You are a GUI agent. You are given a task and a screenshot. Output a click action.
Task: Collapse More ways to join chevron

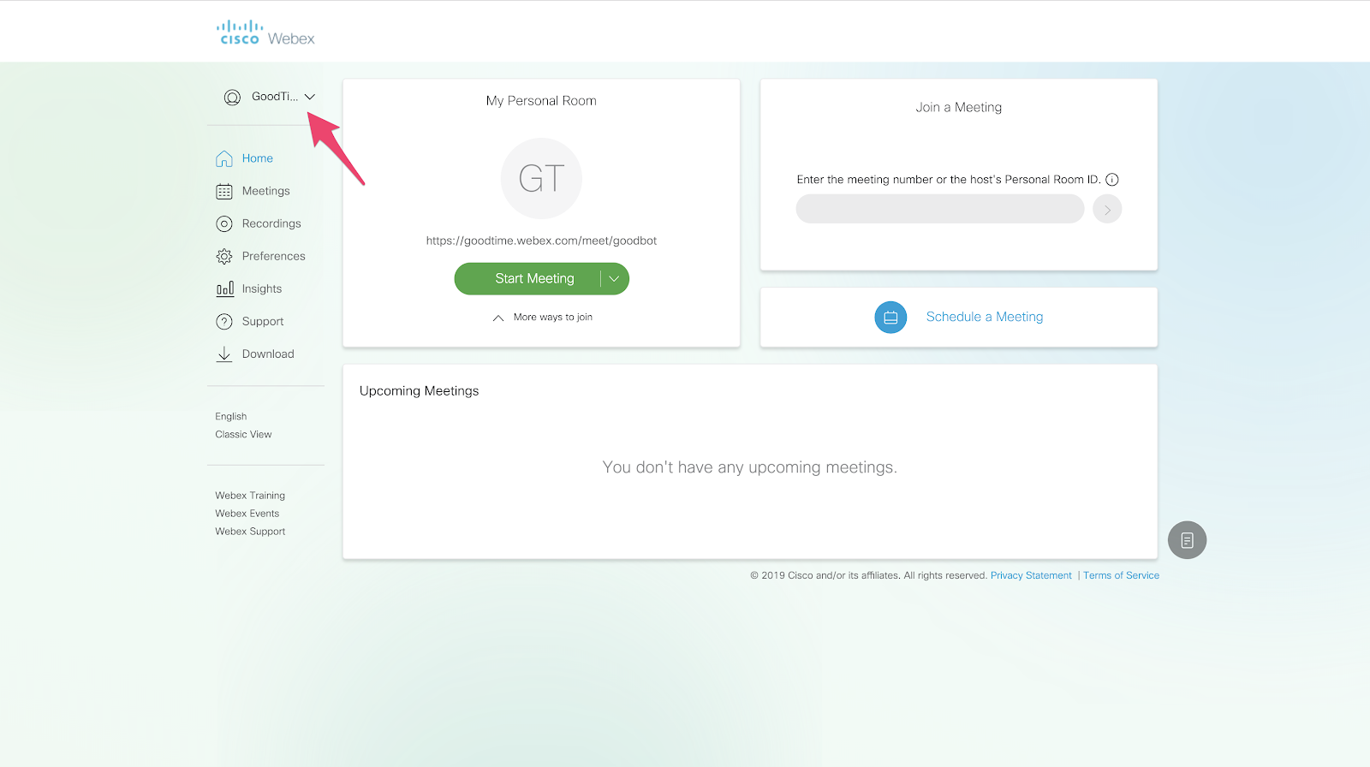pyautogui.click(x=498, y=318)
